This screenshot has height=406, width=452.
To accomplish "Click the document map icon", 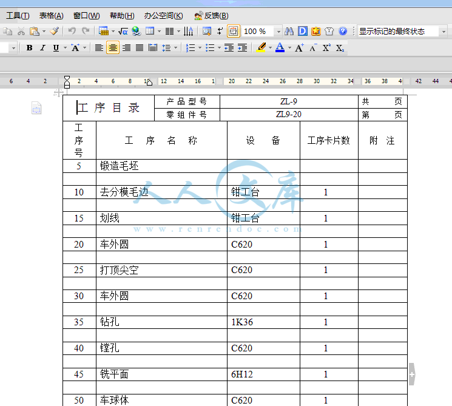I will 207,31.
